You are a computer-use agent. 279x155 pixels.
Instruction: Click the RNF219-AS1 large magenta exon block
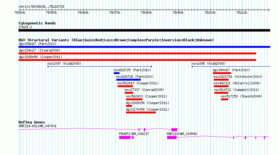174,130
